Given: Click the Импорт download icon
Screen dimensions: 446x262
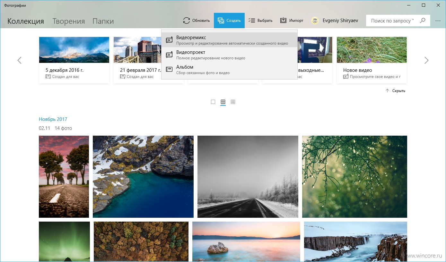Looking at the screenshot, I should (x=283, y=21).
